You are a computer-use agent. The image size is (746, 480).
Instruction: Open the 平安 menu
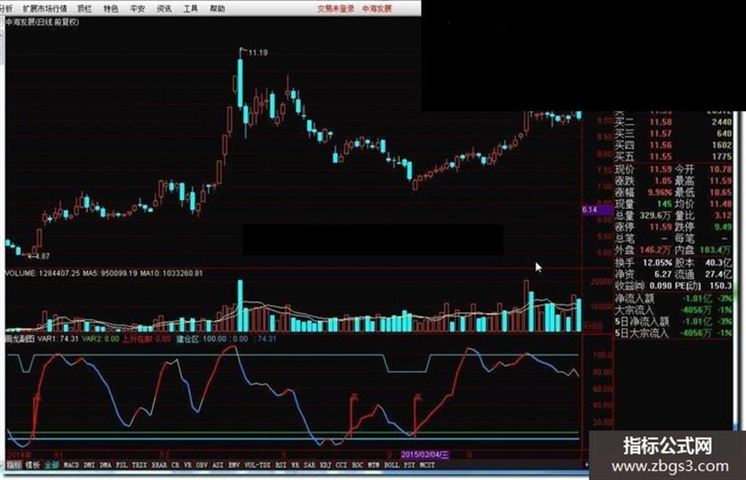(x=137, y=9)
